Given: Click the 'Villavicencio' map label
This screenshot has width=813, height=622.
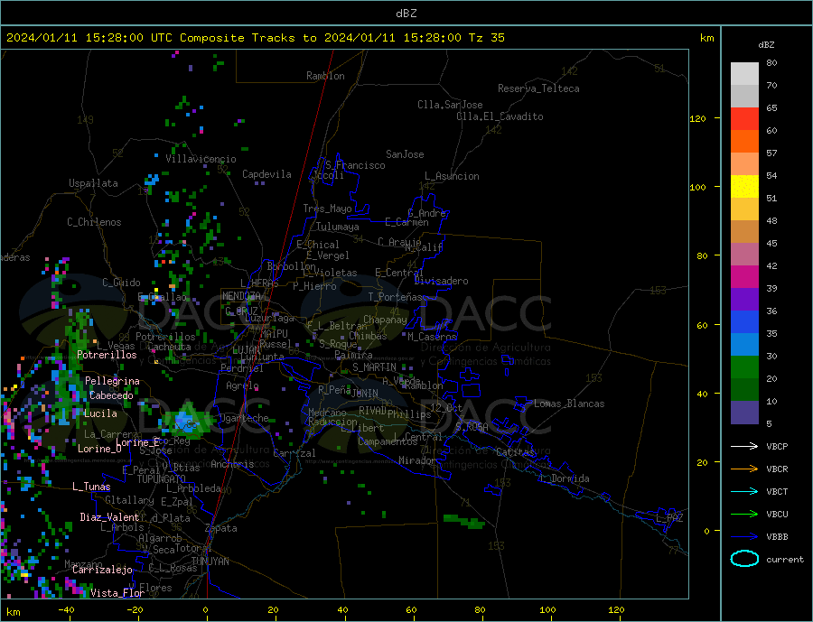Looking at the screenshot, I should (x=201, y=159).
